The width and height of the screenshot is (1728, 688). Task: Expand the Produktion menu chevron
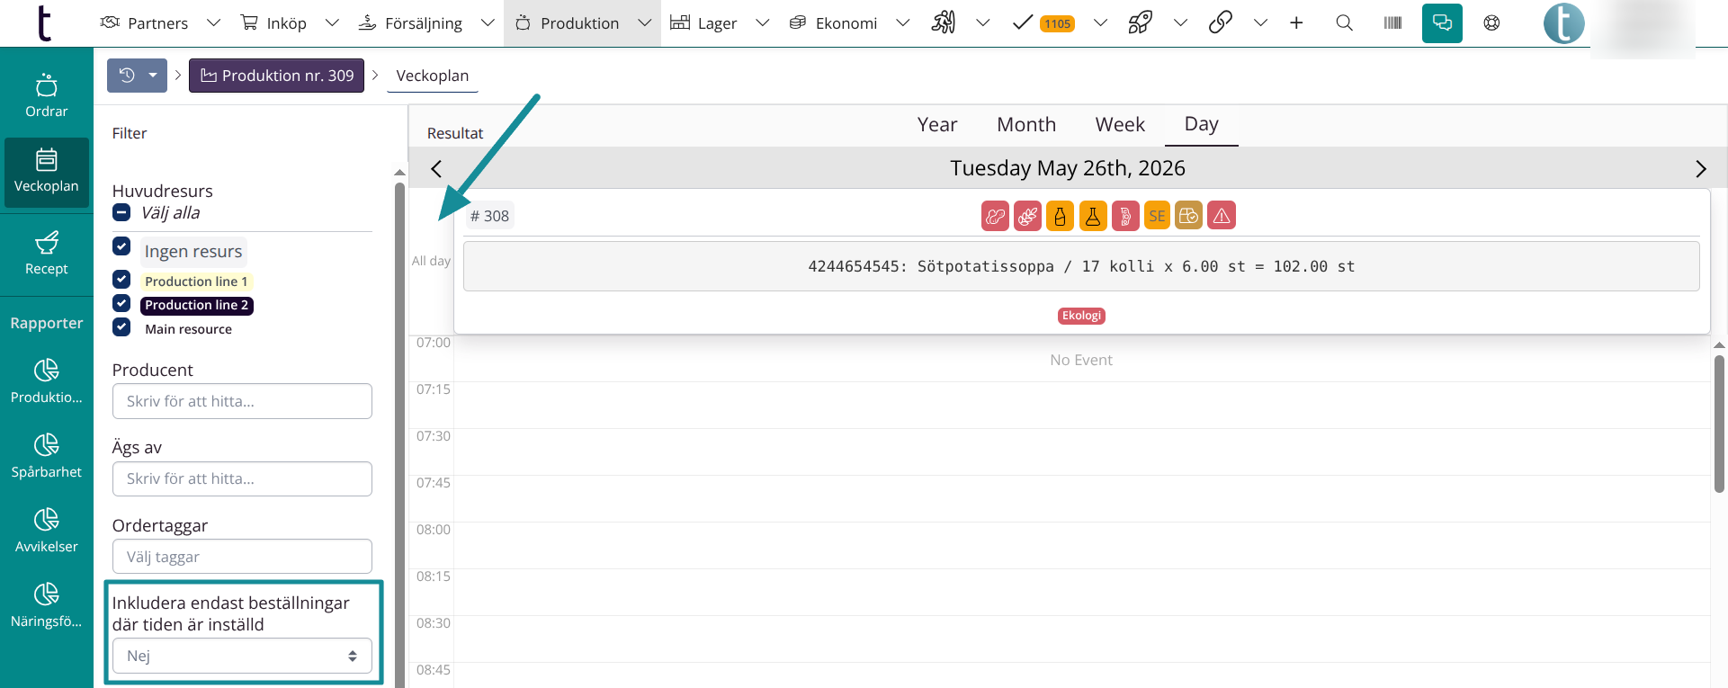point(644,22)
